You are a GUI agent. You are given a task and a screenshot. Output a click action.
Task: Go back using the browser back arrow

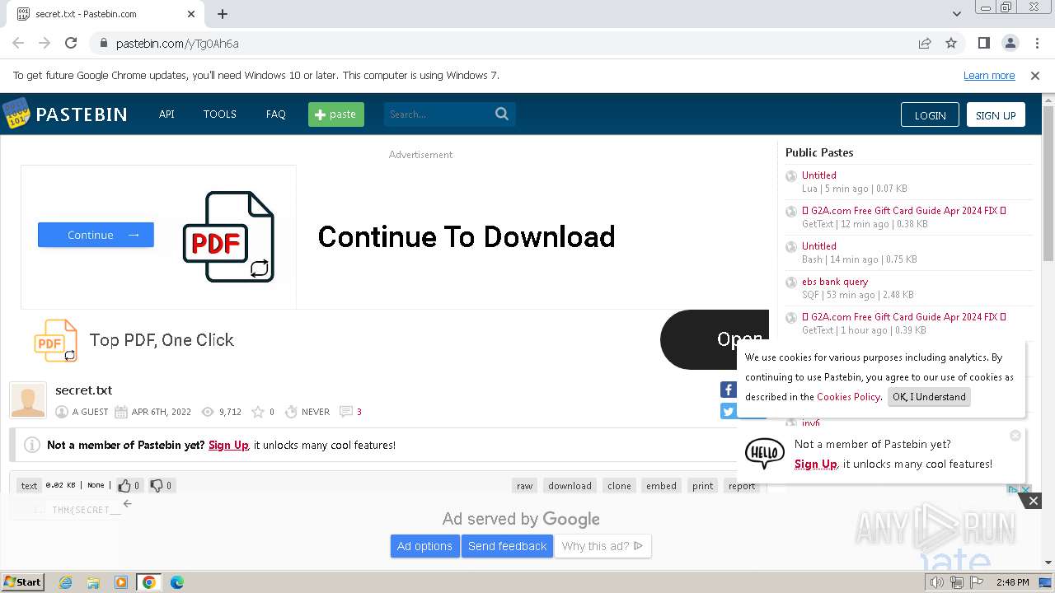pyautogui.click(x=18, y=44)
